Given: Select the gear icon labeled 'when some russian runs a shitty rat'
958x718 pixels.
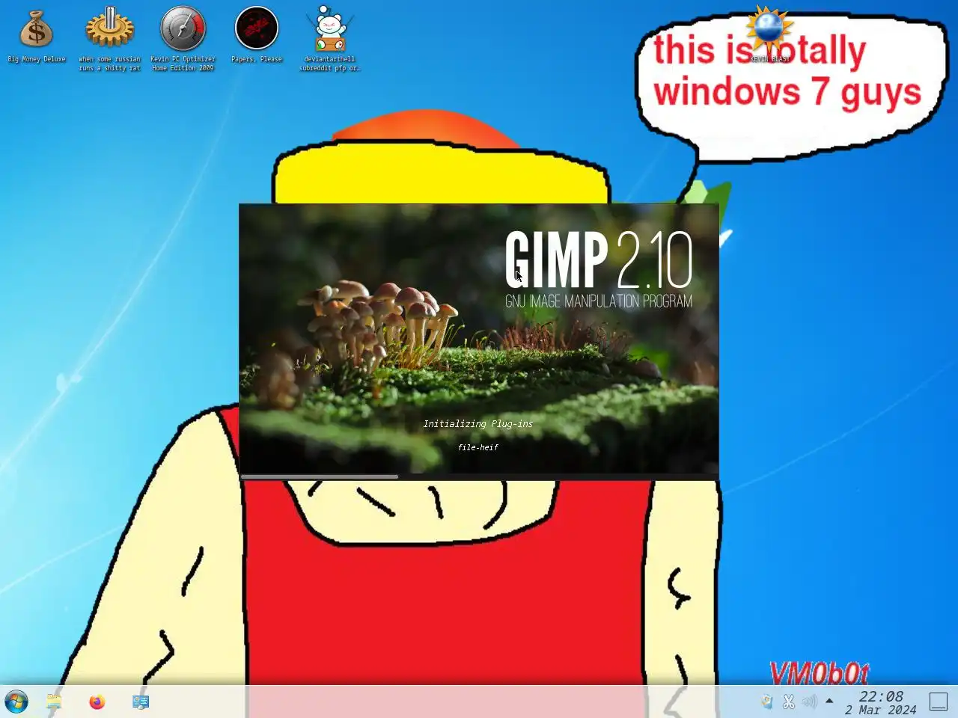Looking at the screenshot, I should 109,39.
